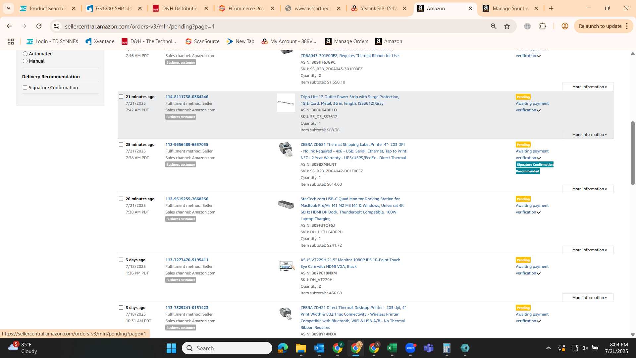Expand More information for $1,550.10 order

pos(588,87)
